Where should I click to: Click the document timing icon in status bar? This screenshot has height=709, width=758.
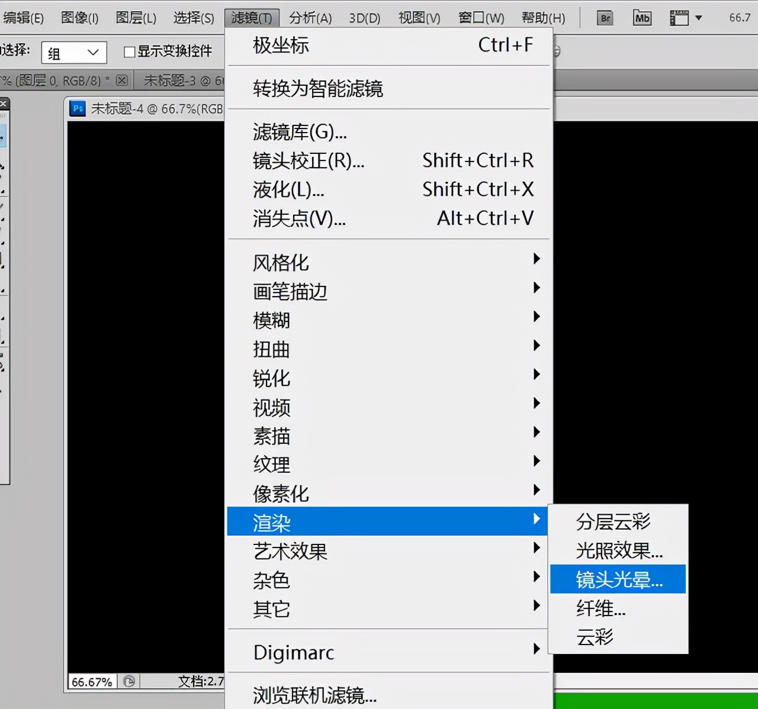(129, 681)
